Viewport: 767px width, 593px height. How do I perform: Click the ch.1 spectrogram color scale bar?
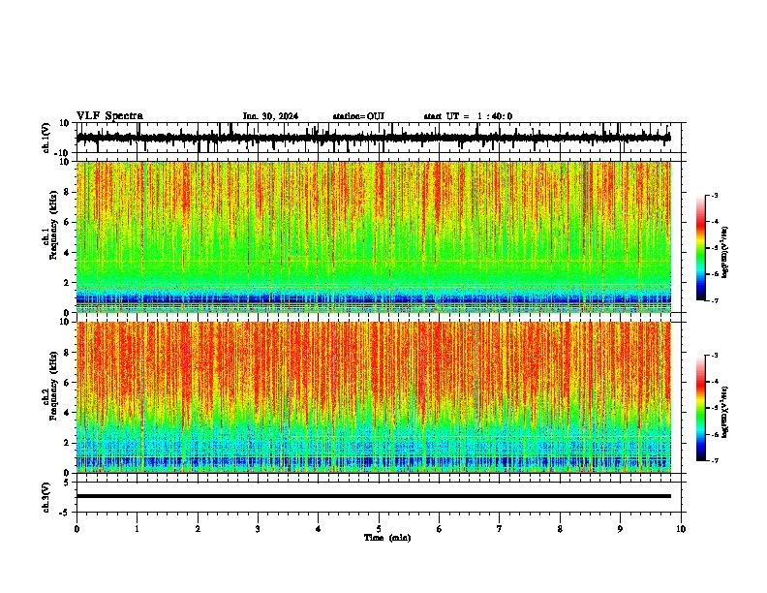click(x=701, y=248)
